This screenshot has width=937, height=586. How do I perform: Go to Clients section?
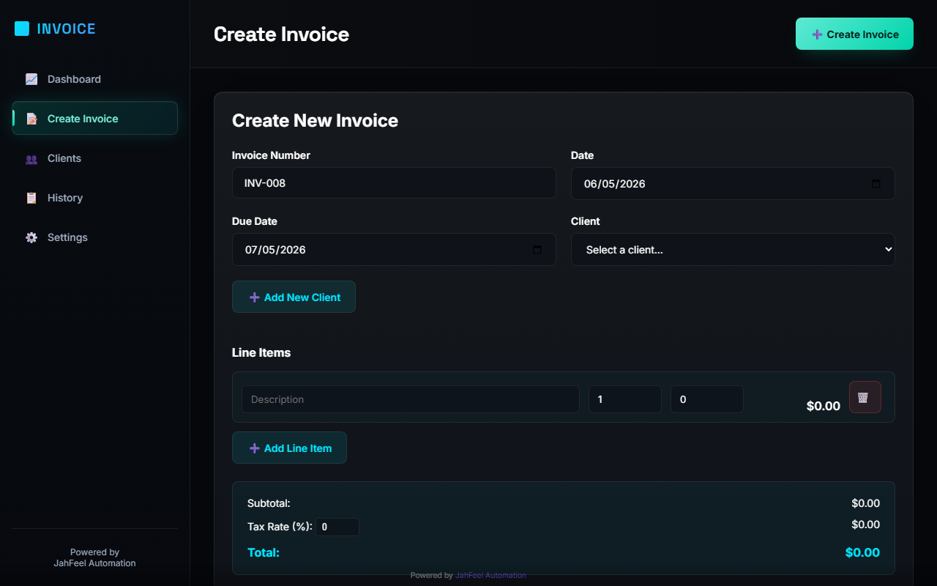click(94, 158)
